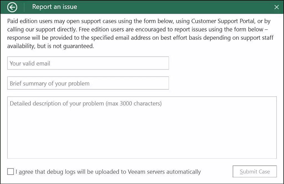Image resolution: width=284 pixels, height=184 pixels.
Task: Click into the Detailed description text area
Action: (142, 128)
